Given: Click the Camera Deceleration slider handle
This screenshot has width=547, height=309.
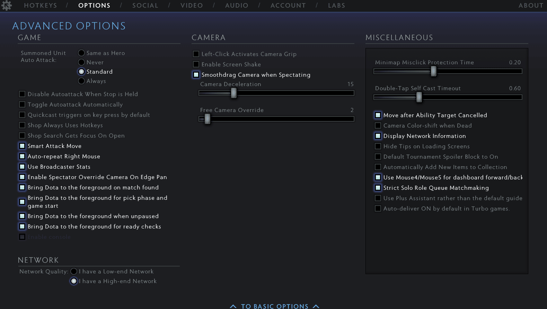Looking at the screenshot, I should [234, 93].
